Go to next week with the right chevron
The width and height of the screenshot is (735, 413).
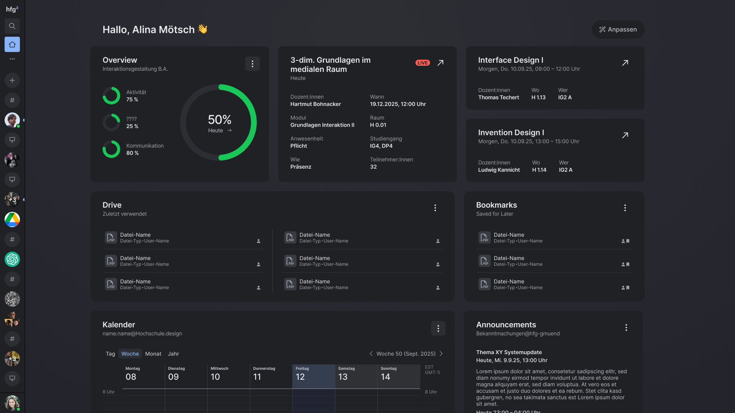[x=442, y=354]
